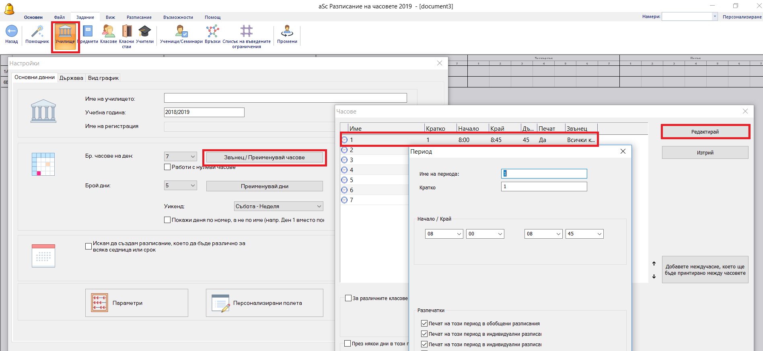
Task: Click the Класни стаи classrooms icon
Action: pos(127,32)
